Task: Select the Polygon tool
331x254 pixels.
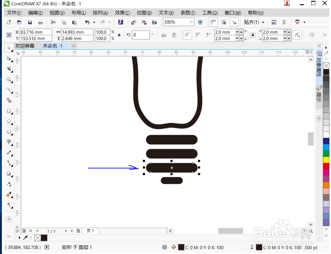Action: 9,132
